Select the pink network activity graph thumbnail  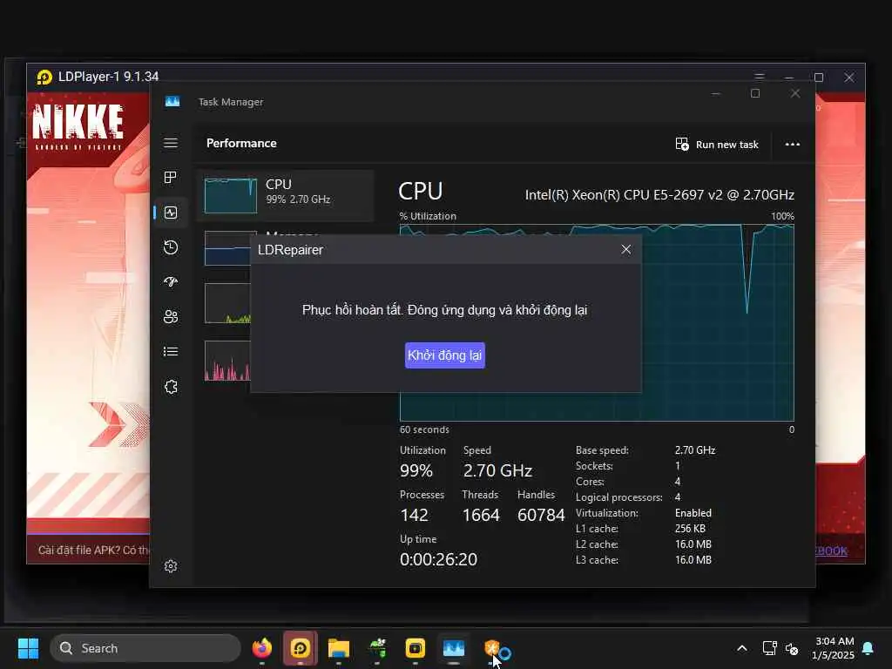coord(227,361)
